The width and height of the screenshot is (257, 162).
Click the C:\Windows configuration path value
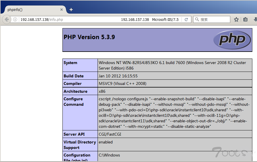coord(109,155)
